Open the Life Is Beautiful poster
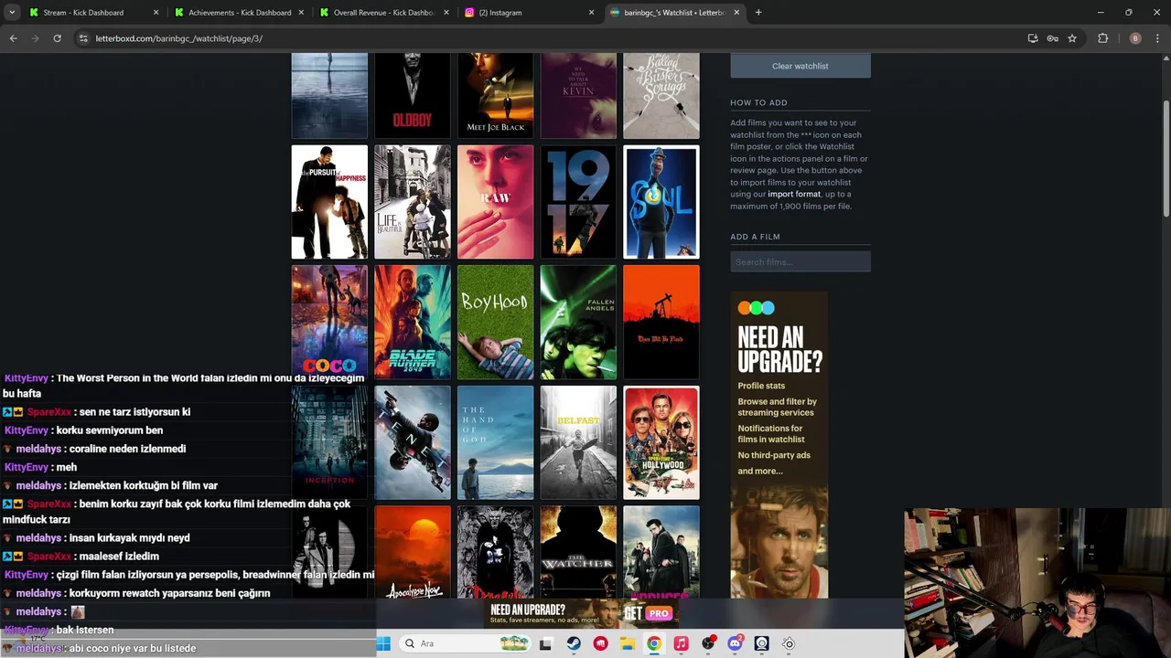Screen dimensions: 1171x658 tap(412, 202)
